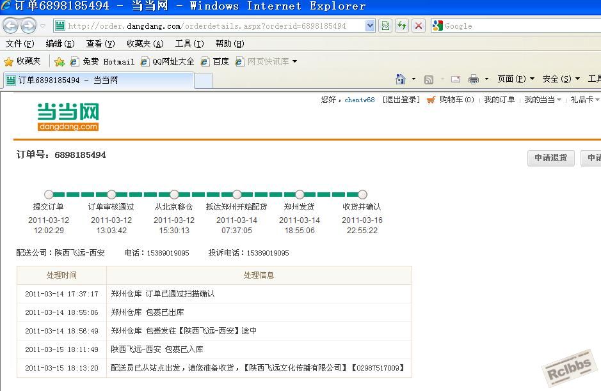Click the 郑州发货 progress marker

point(300,194)
